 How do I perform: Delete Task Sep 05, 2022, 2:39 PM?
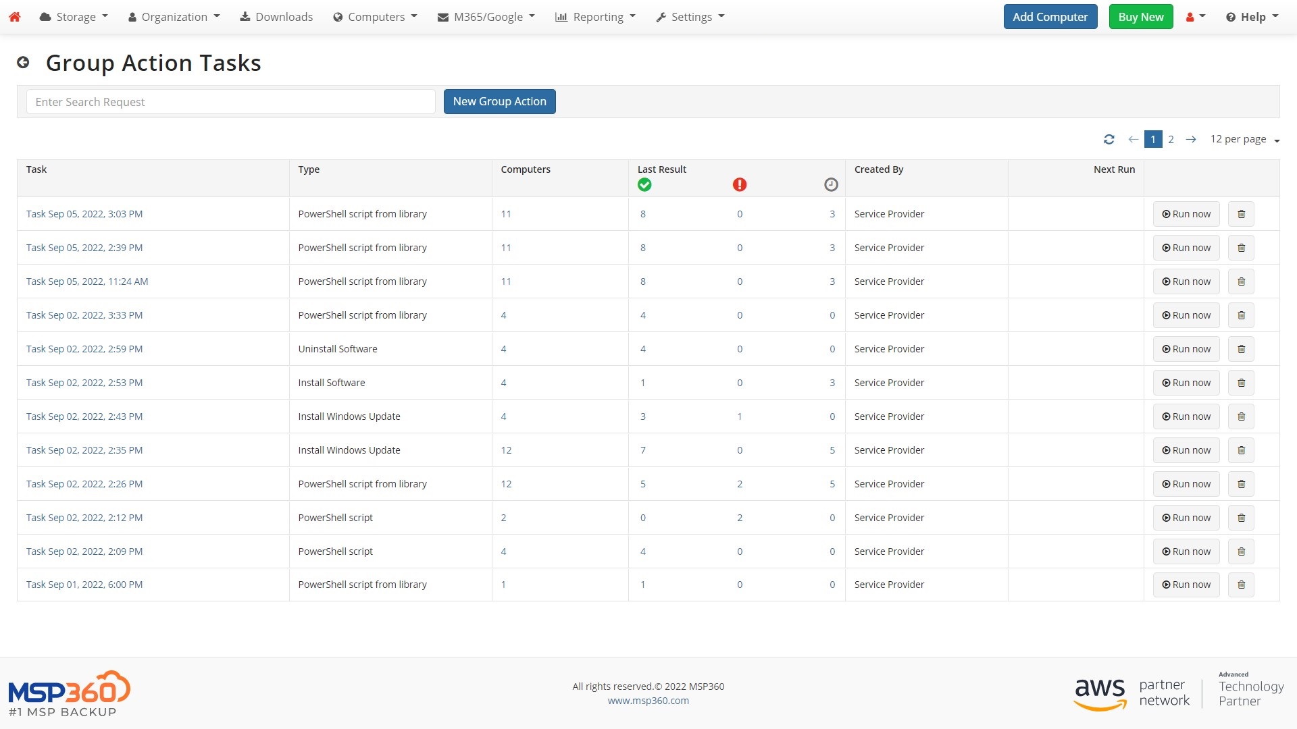tap(1241, 248)
